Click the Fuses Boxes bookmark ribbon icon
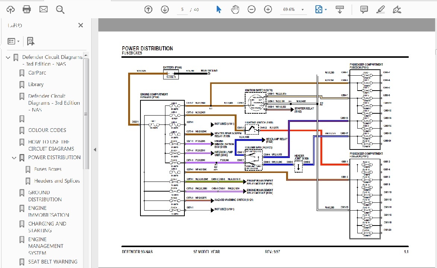The image size is (437, 268). click(28, 170)
